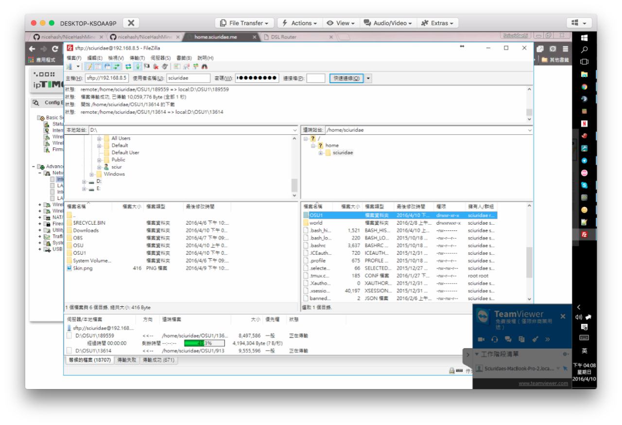Switch to the 傳輸失敗 queue tab
The height and width of the screenshot is (425, 622).
(126, 360)
